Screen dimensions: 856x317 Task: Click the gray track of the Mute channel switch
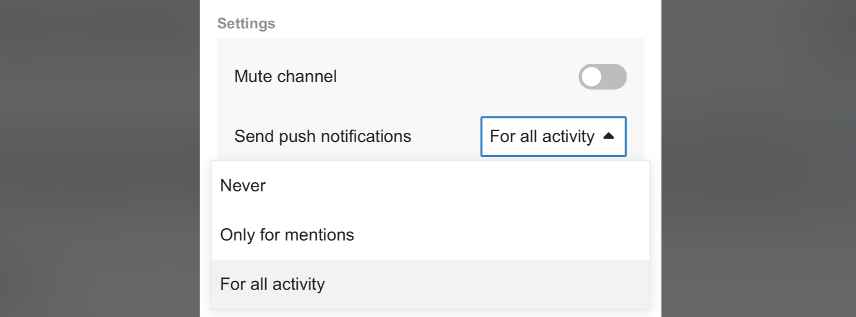point(615,77)
